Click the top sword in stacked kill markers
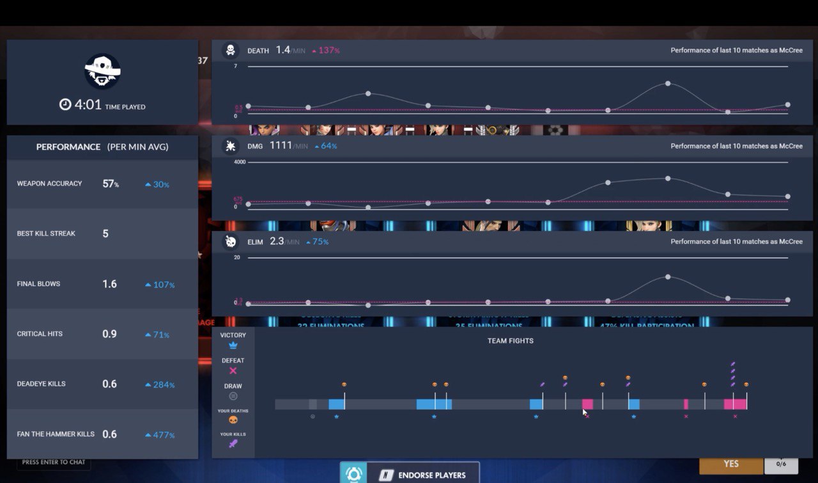 click(732, 364)
